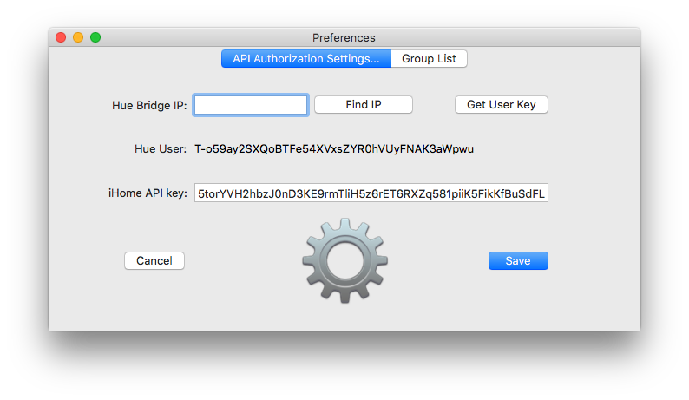Image resolution: width=689 pixels, height=400 pixels.
Task: Click the iHome API key label
Action: pyautogui.click(x=148, y=193)
